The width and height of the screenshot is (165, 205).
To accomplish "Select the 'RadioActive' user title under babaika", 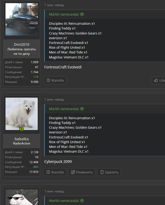I will [x=21, y=143].
